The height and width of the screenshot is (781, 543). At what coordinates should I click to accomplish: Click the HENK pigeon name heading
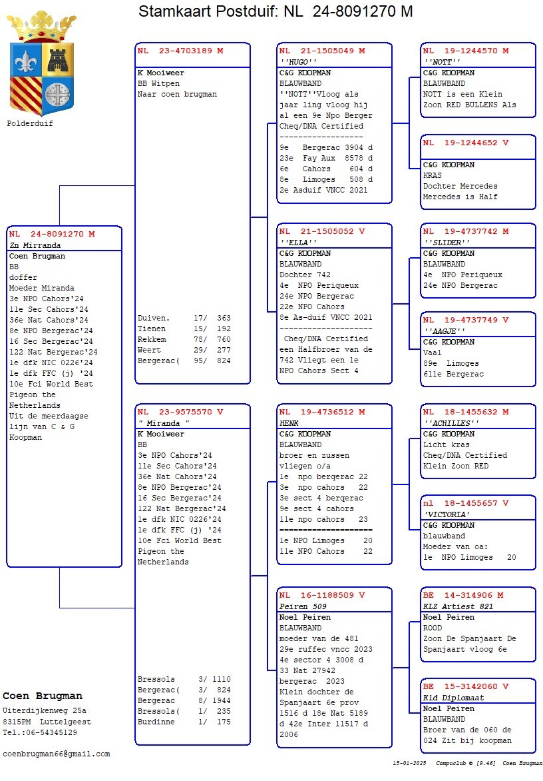coord(290,422)
